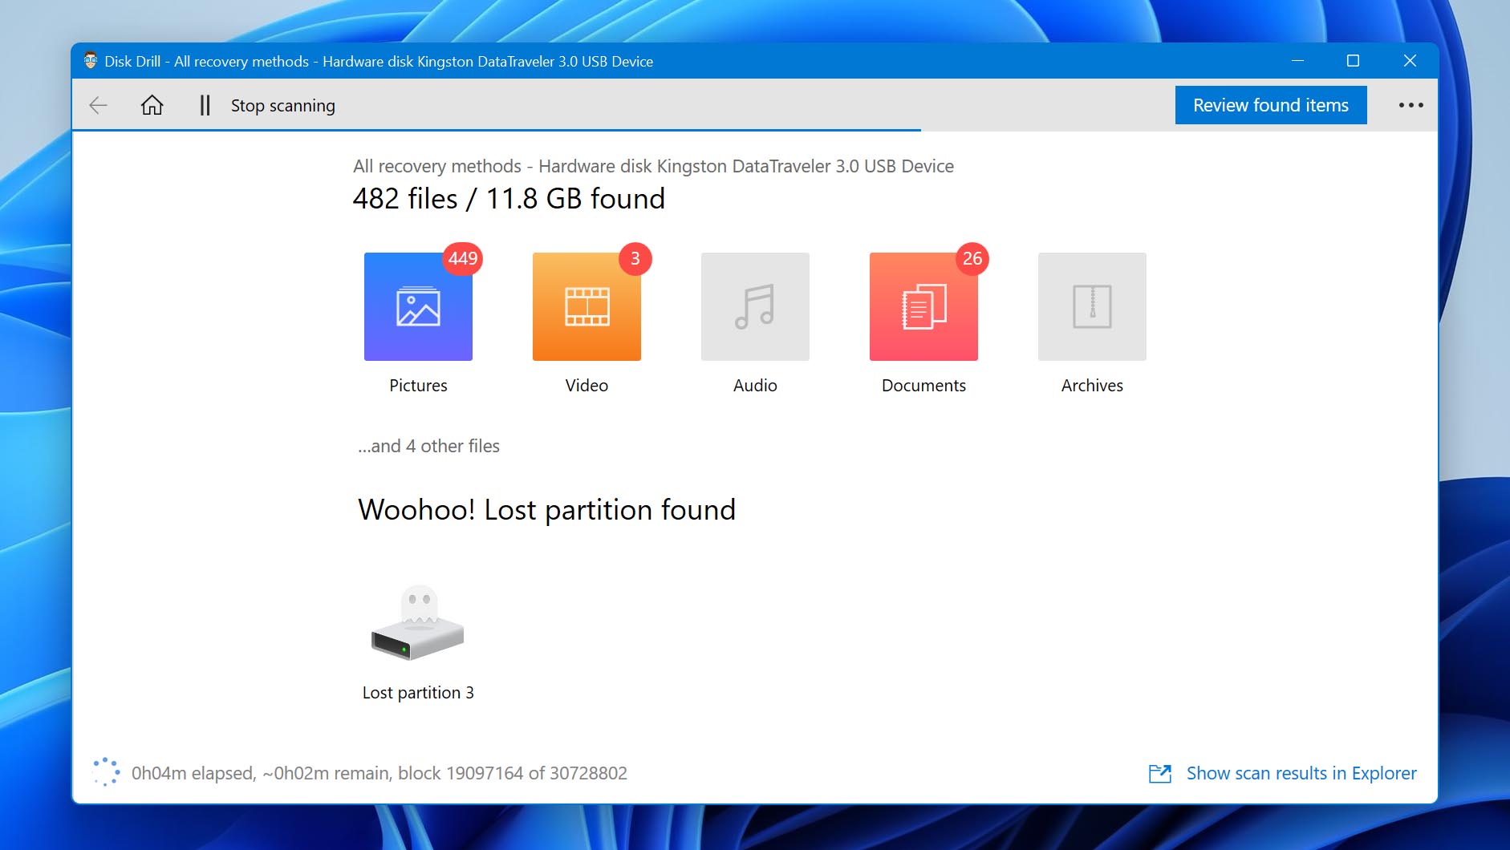This screenshot has height=850, width=1510.
Task: Click the Audio label text
Action: click(x=755, y=386)
